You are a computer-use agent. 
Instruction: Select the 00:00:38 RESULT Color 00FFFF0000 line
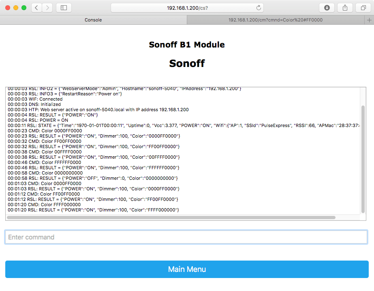pyautogui.click(x=94, y=157)
